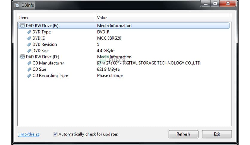The image size is (250, 145).
Task: Select the DVD Type row label
Action: (42, 32)
